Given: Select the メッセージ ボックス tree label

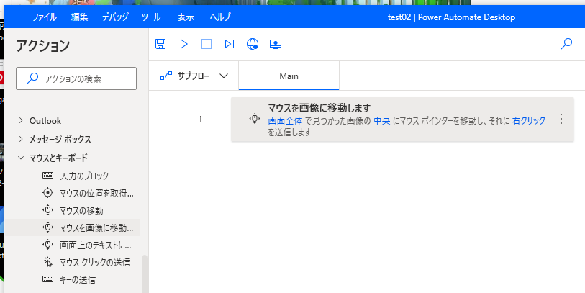Looking at the screenshot, I should point(60,139).
